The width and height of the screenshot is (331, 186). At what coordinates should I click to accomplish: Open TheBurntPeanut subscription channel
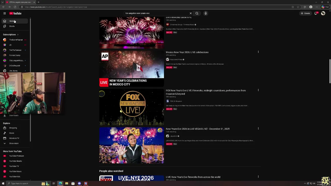[15, 40]
